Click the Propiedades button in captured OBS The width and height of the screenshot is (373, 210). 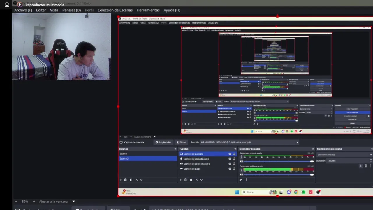(163, 142)
